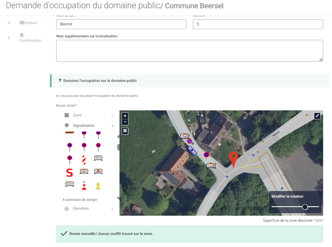Image resolution: width=332 pixels, height=247 pixels.
Task: Pick barrier with round prohibition sign
Action: pos(84,171)
